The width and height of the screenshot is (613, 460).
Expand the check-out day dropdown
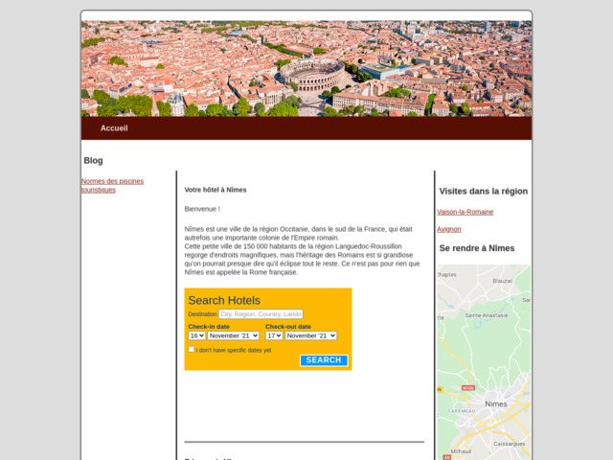click(x=274, y=336)
